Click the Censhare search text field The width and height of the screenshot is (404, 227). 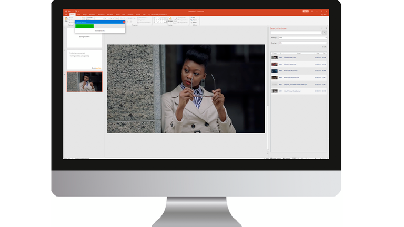click(x=296, y=33)
